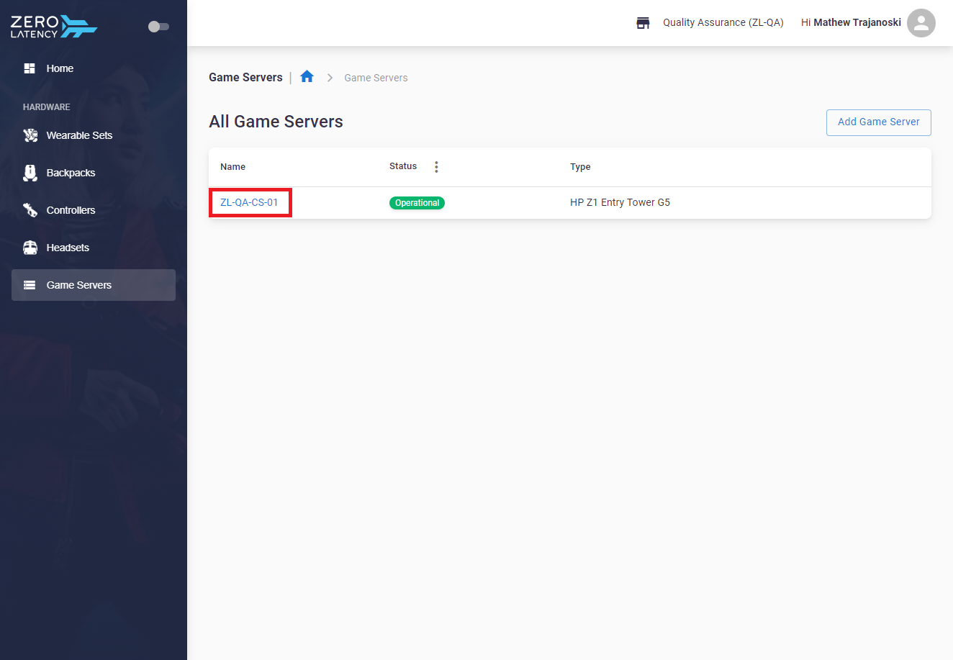The width and height of the screenshot is (953, 660).
Task: Click the HARDWARE section label
Action: (x=47, y=107)
